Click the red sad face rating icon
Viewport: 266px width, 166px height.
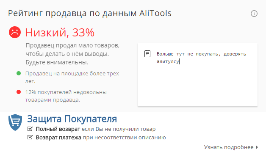tap(15, 32)
